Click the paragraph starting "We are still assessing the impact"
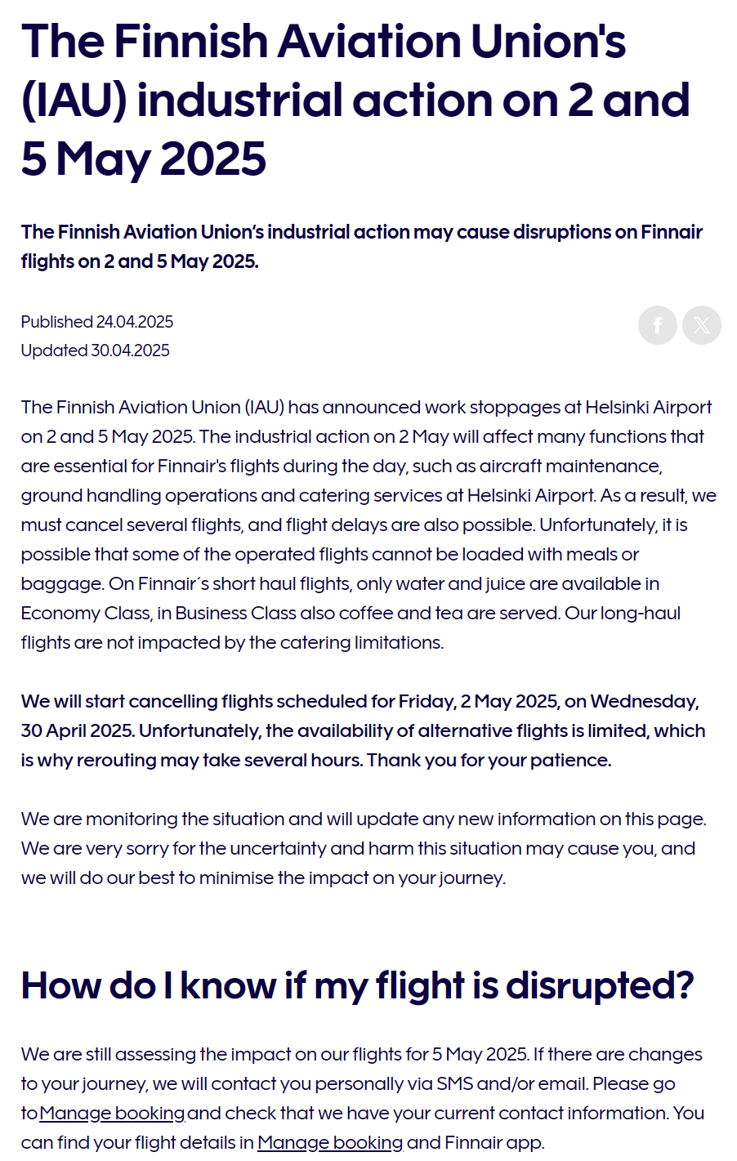 coord(363,1098)
